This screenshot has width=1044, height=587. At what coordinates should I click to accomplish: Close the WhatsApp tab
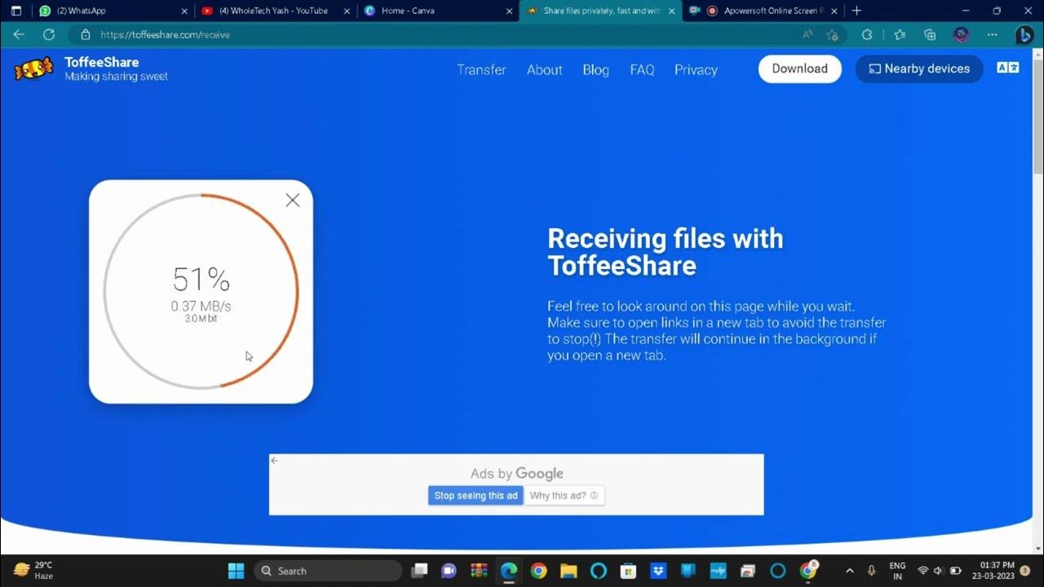(184, 11)
